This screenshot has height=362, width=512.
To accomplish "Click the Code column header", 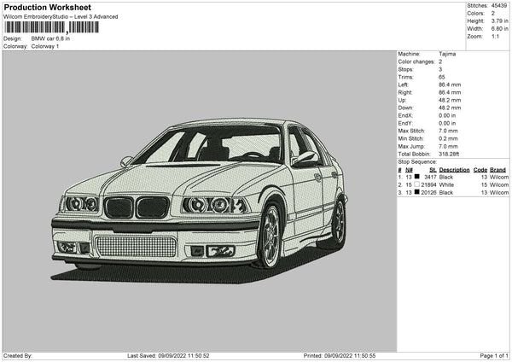I will tap(480, 169).
